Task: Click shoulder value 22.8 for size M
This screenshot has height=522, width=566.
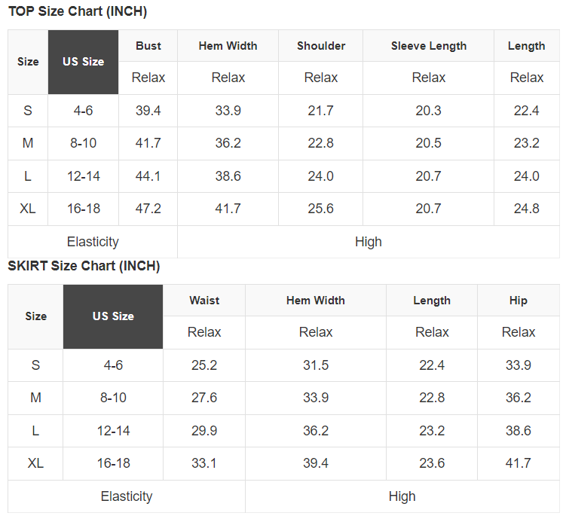Action: [x=321, y=143]
